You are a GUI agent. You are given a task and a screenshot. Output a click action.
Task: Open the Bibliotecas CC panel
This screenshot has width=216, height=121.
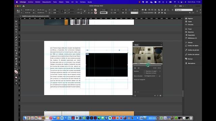pyautogui.click(x=192, y=38)
